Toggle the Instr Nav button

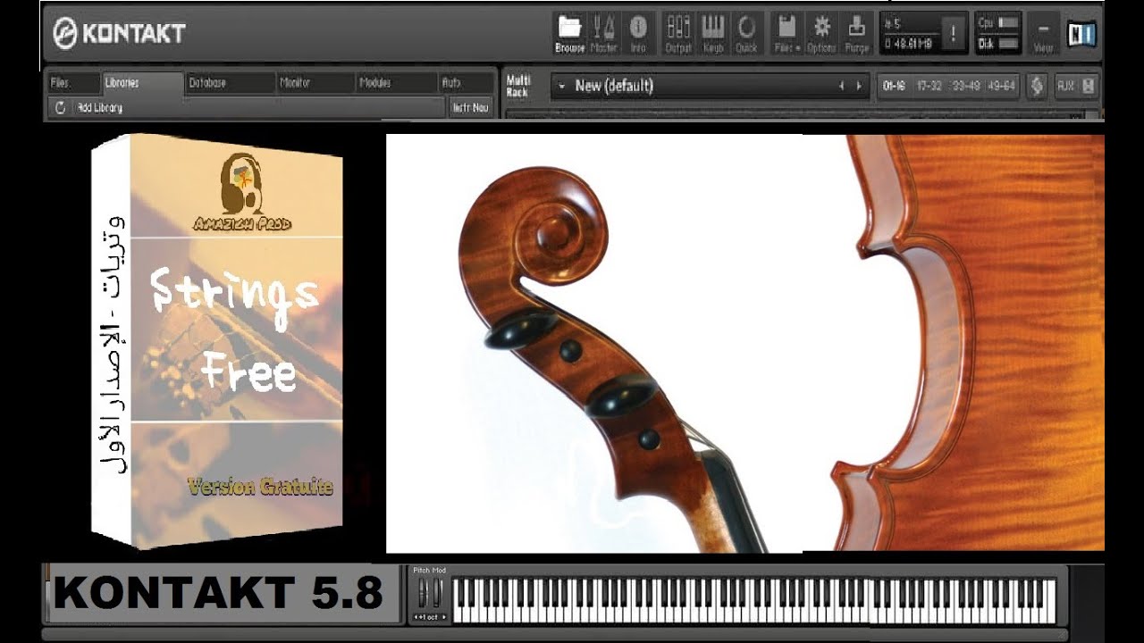pyautogui.click(x=470, y=107)
